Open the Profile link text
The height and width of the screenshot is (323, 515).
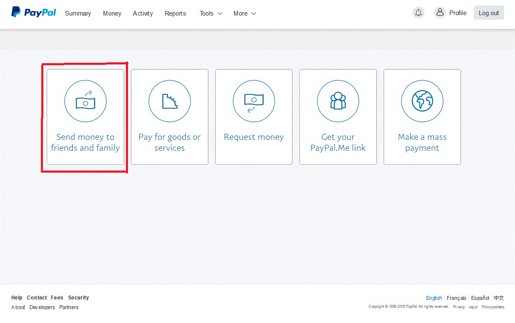tap(458, 13)
